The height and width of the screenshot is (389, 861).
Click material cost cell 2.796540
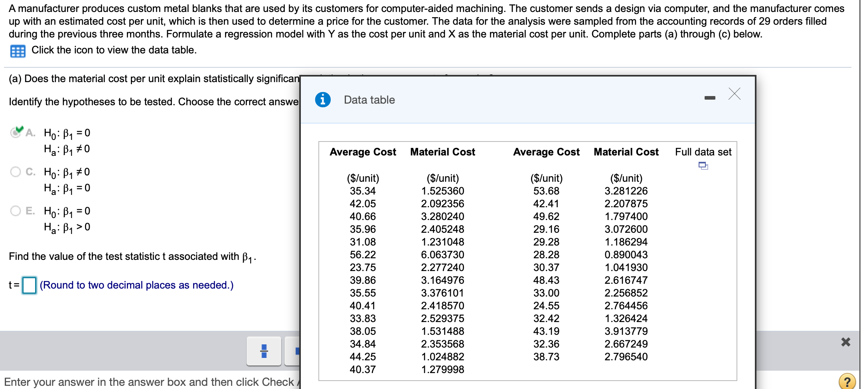click(626, 357)
